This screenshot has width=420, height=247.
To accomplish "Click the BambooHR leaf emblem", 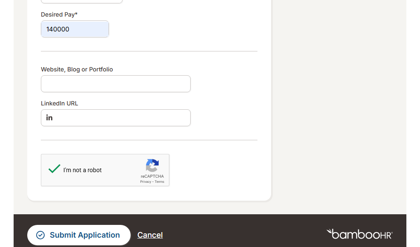I will 329,232.
